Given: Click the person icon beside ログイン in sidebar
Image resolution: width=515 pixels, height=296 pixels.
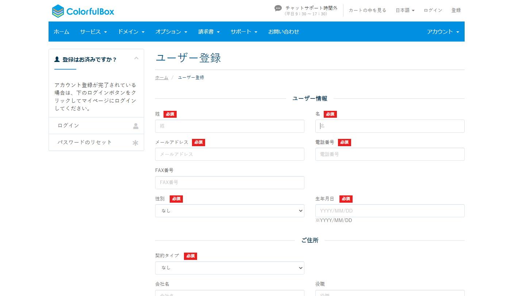Looking at the screenshot, I should (x=136, y=126).
